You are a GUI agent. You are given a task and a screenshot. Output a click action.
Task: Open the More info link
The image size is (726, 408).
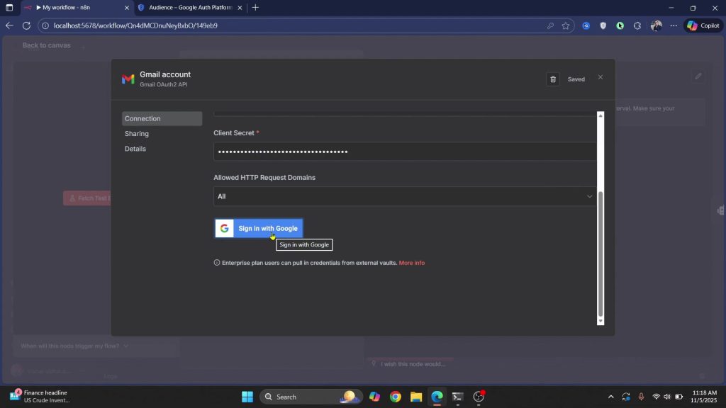coord(412,263)
